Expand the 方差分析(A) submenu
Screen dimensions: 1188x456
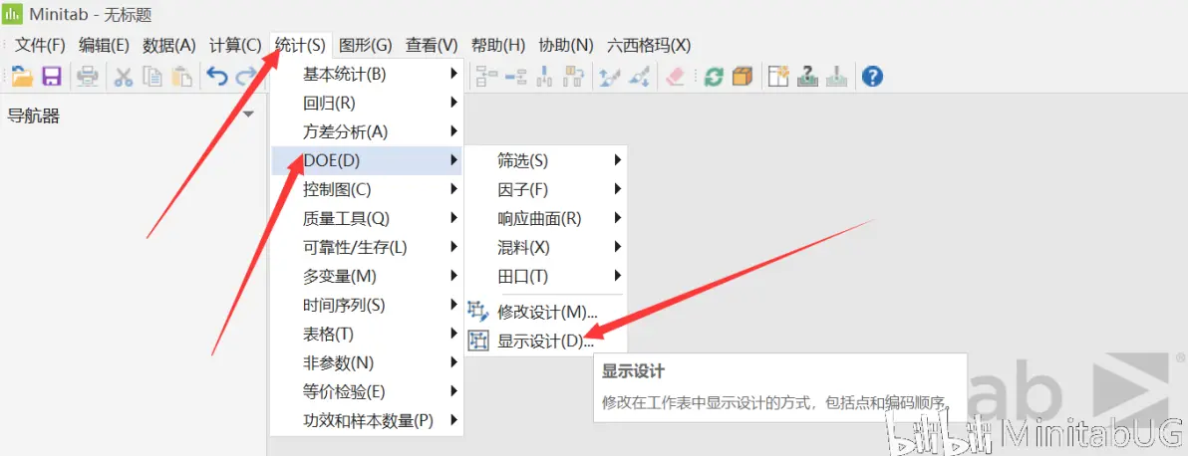point(366,131)
